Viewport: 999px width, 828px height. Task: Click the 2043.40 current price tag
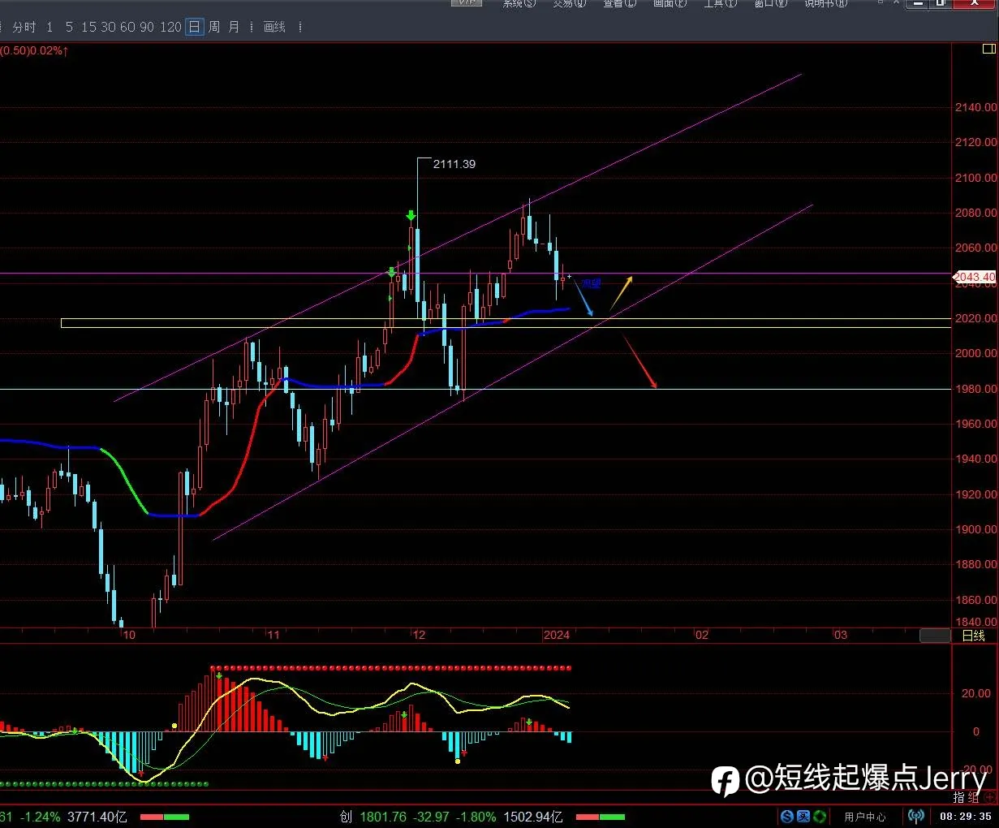pos(974,277)
